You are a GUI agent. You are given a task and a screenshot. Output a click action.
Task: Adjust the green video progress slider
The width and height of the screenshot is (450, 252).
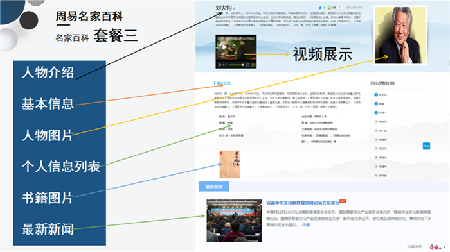(236, 65)
